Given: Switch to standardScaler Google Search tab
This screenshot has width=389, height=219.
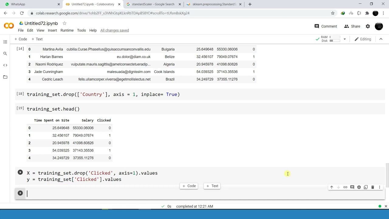Looking at the screenshot, I should [153, 4].
